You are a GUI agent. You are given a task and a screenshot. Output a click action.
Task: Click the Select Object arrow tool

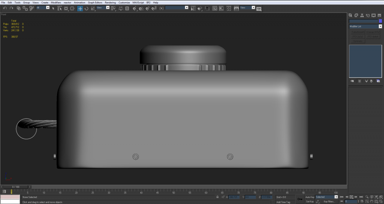click(x=53, y=8)
